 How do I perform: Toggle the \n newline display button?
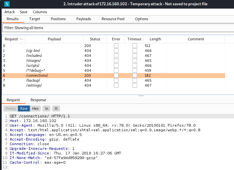(46, 108)
